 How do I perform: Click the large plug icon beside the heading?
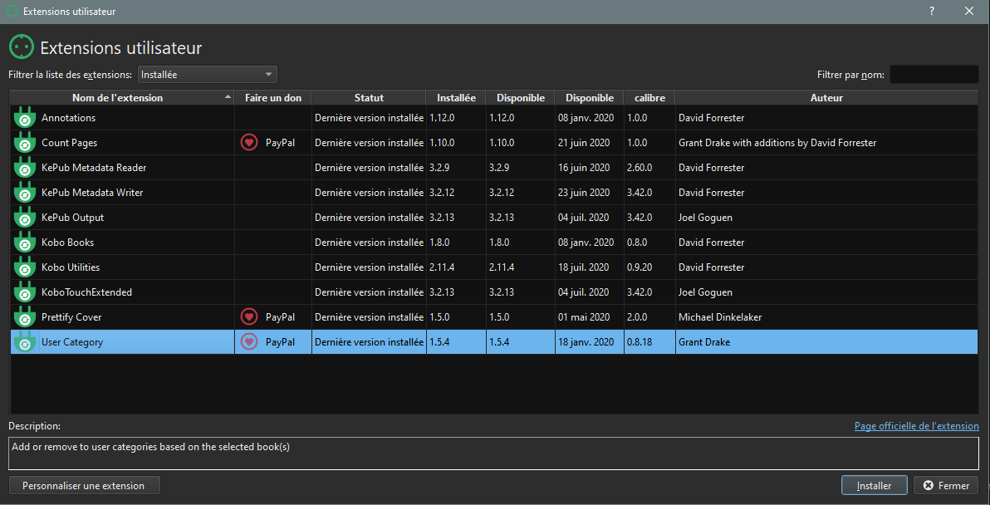(x=21, y=47)
